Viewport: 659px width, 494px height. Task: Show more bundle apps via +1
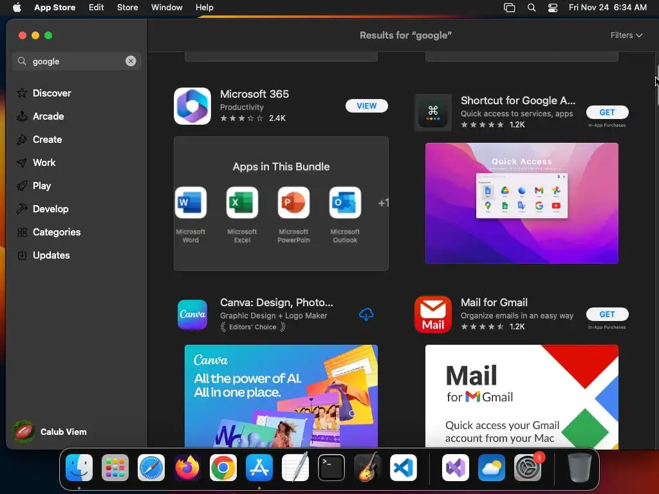tap(383, 203)
